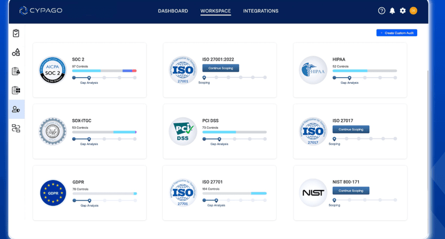Open the clipboard warning sidebar icon

coord(16,71)
